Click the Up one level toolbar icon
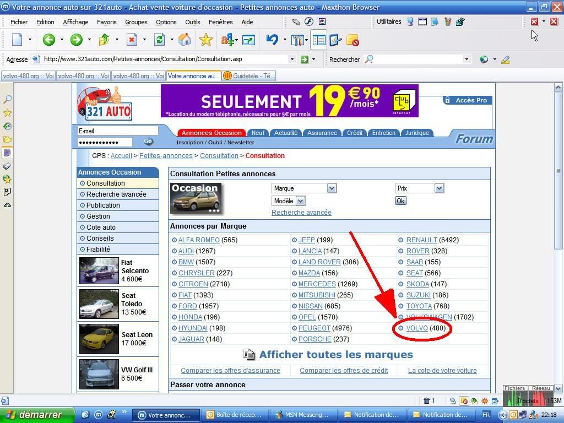Viewport: 564px width, 423px height. point(104,40)
